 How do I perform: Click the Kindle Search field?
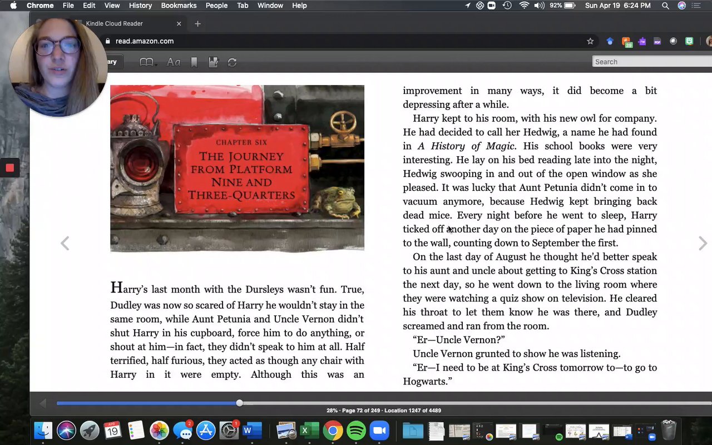tap(652, 62)
